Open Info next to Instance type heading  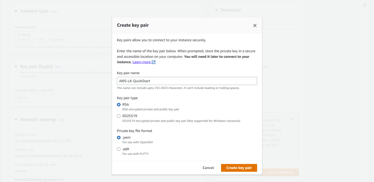click(x=54, y=12)
